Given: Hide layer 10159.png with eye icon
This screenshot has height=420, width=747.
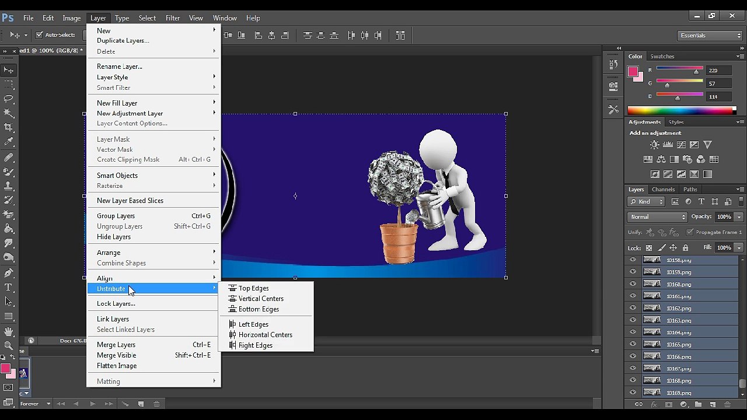Looking at the screenshot, I should pyautogui.click(x=633, y=272).
